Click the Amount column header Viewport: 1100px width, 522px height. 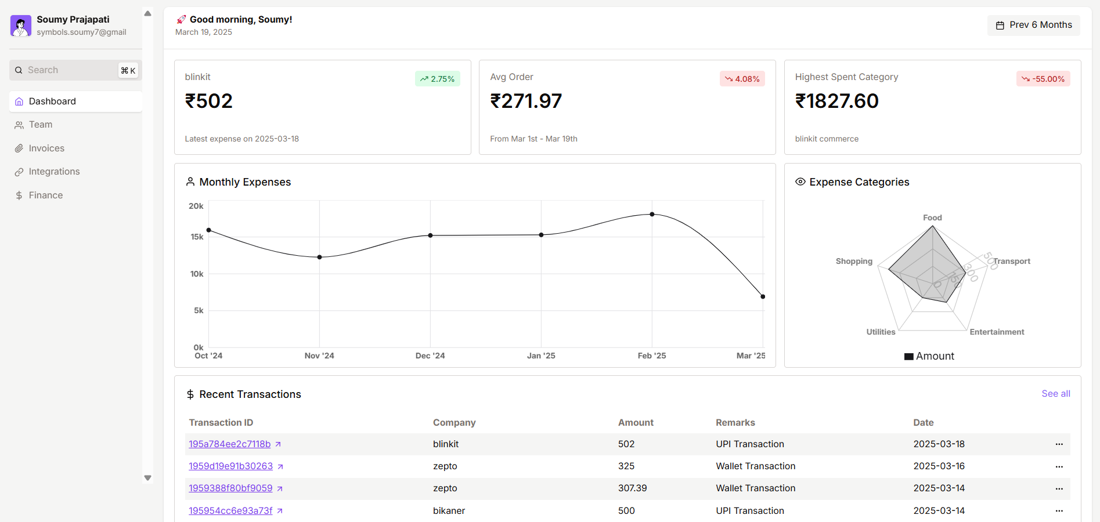coord(636,423)
